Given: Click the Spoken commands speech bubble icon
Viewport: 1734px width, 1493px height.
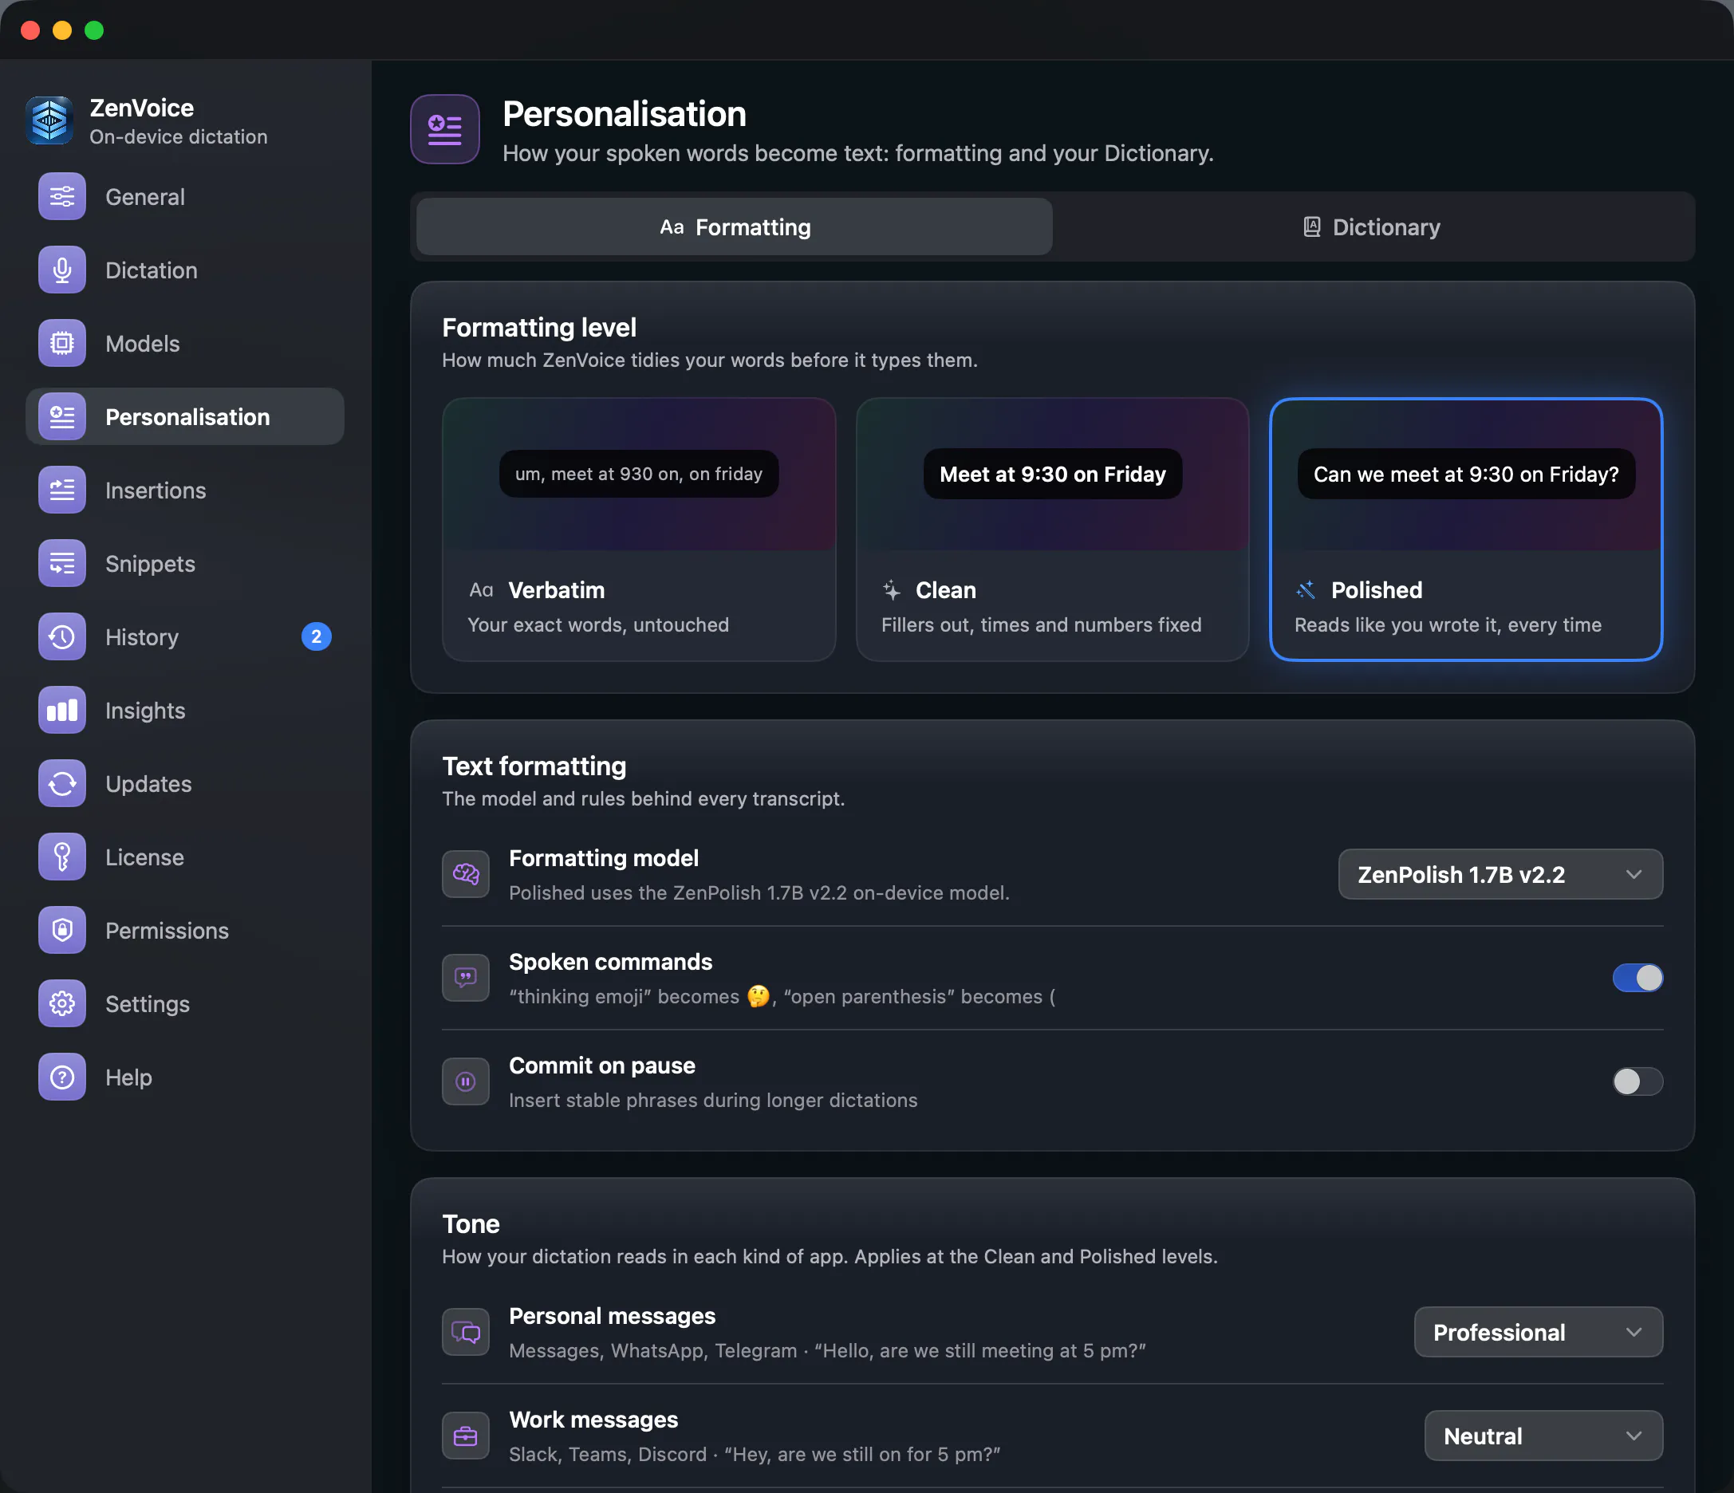Looking at the screenshot, I should [x=465, y=978].
